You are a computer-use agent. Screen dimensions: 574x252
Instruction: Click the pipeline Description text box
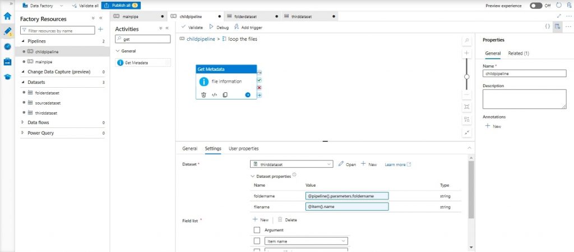point(524,99)
